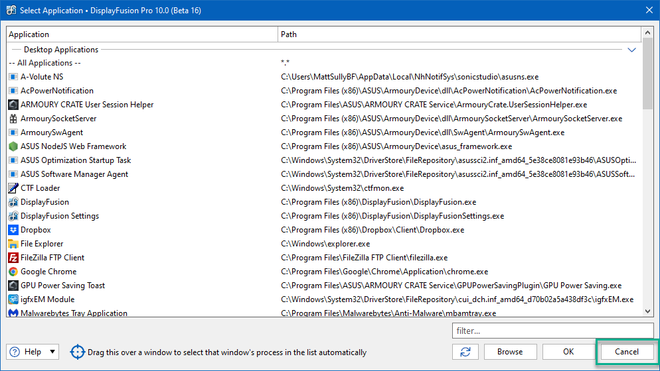Select the 'igfxEM Module' name text
Screen dimensions: 660x371
48,299
